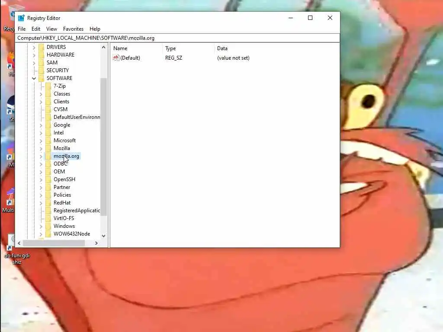The width and height of the screenshot is (443, 332).
Task: Open the Favorites menu
Action: pyautogui.click(x=73, y=29)
